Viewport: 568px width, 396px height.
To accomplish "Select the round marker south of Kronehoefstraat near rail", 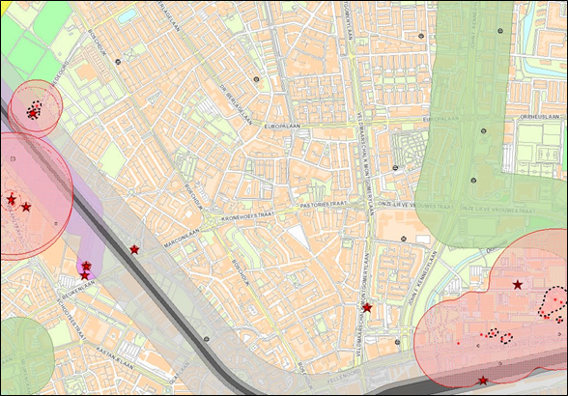I will [207, 339].
